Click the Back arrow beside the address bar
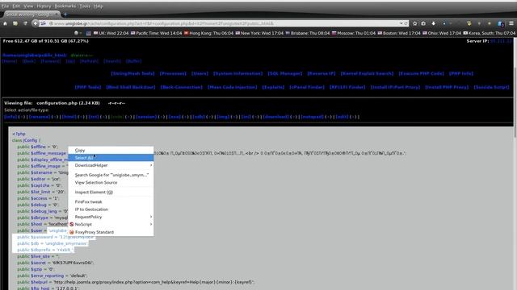Screen dimensions: 517x290 click(35, 23)
